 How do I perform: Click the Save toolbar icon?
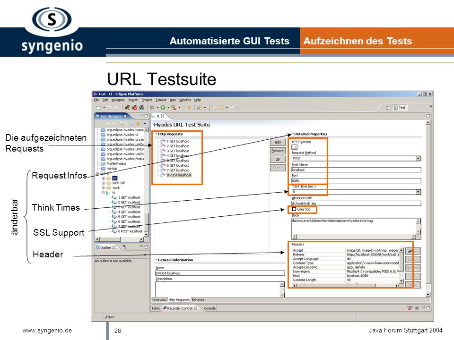pos(110,108)
